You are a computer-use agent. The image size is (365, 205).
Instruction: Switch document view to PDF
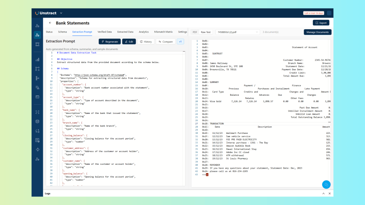click(x=195, y=32)
